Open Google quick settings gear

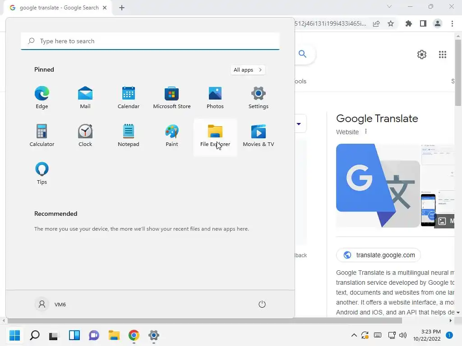422,55
